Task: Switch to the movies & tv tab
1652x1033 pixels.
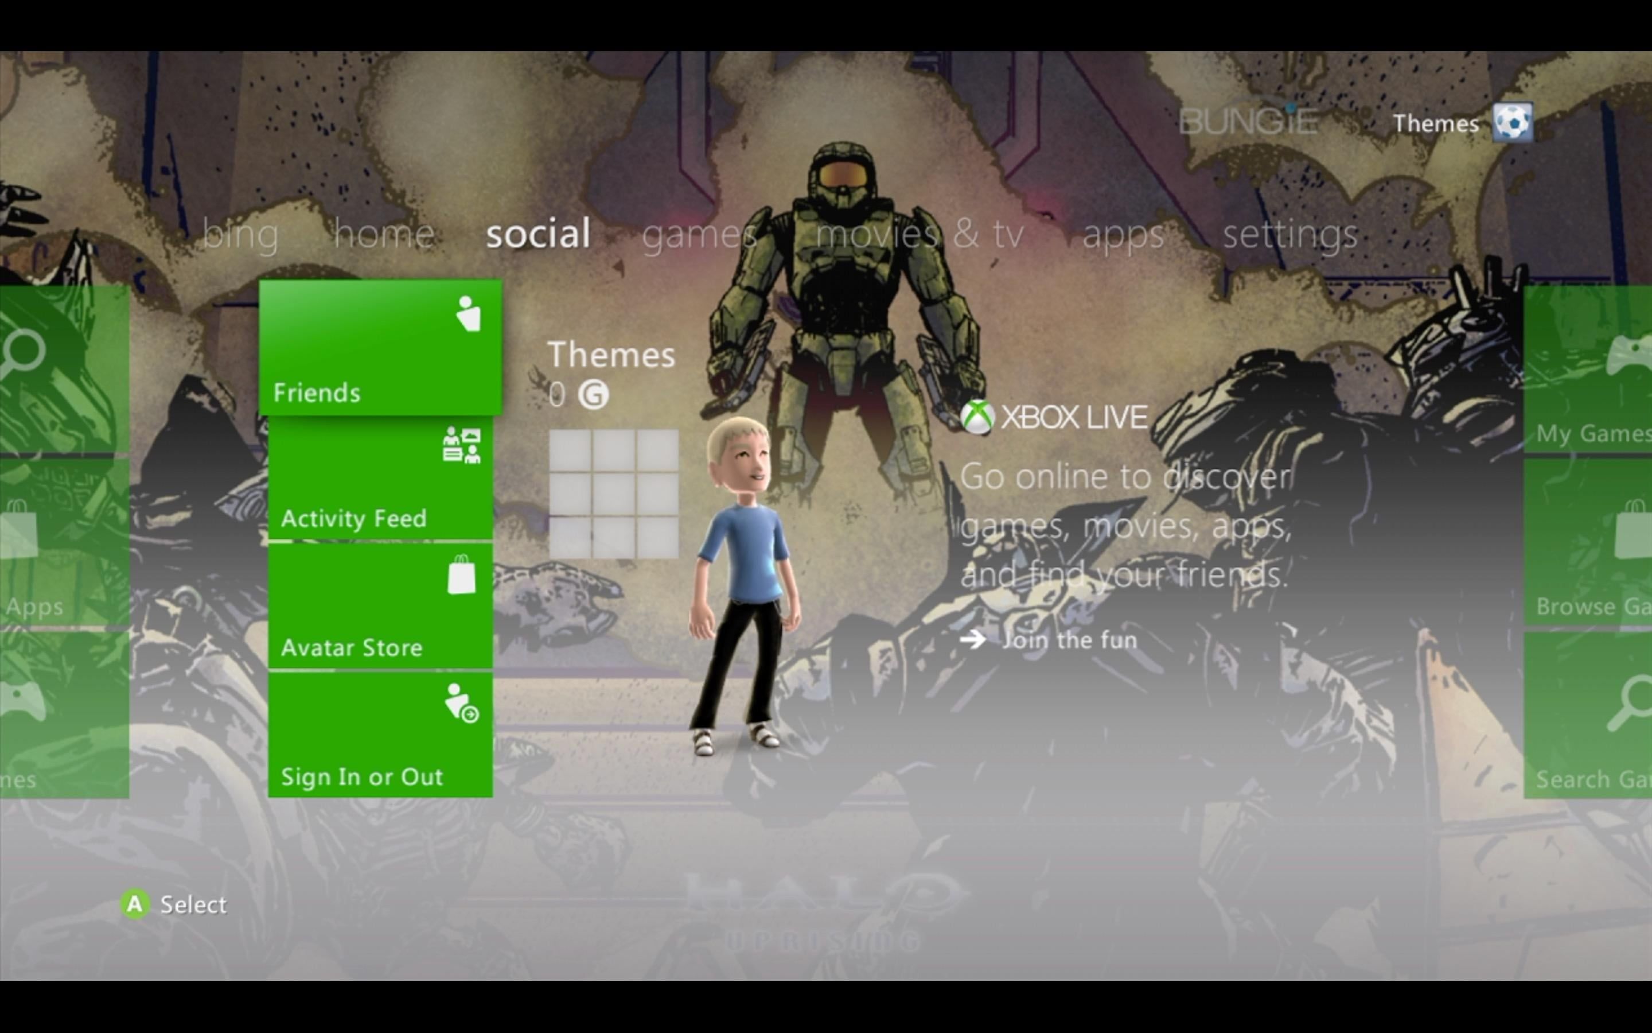Action: click(919, 234)
